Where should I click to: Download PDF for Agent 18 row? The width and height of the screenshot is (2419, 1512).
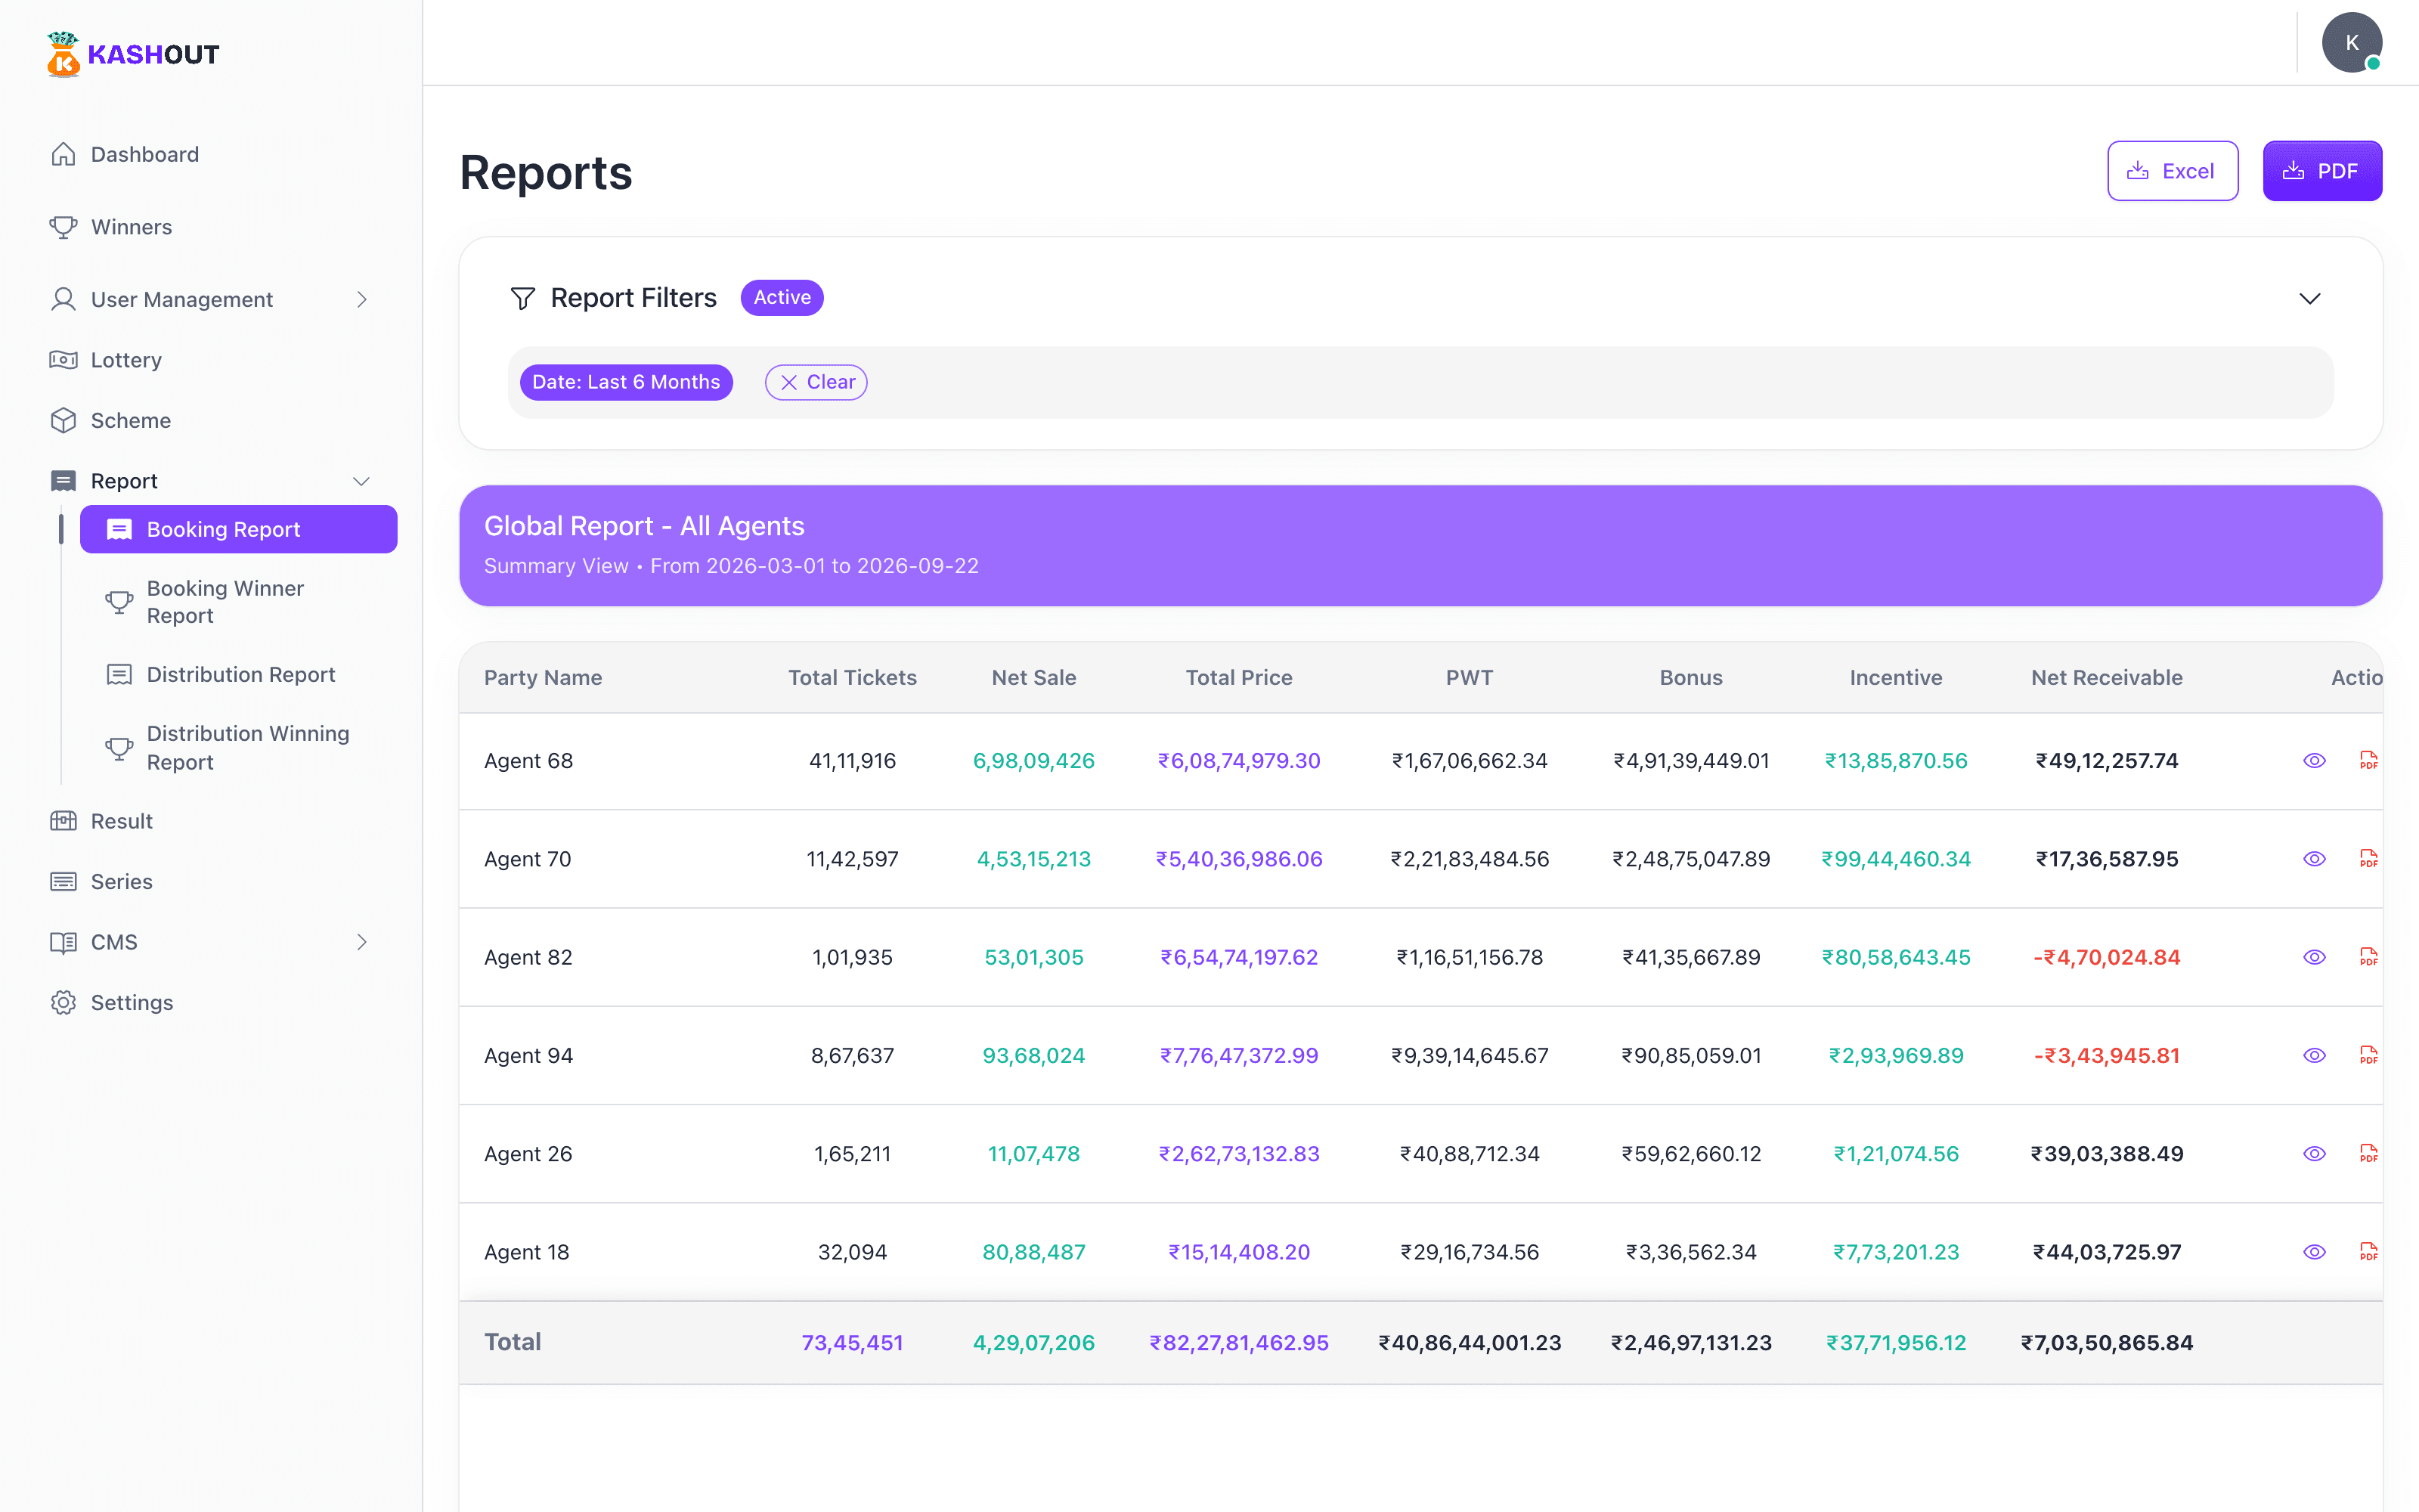click(2368, 1251)
